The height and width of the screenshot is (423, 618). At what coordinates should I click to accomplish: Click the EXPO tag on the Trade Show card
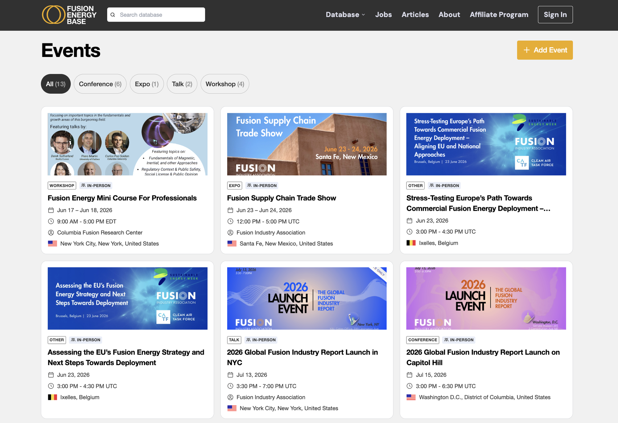pos(235,186)
